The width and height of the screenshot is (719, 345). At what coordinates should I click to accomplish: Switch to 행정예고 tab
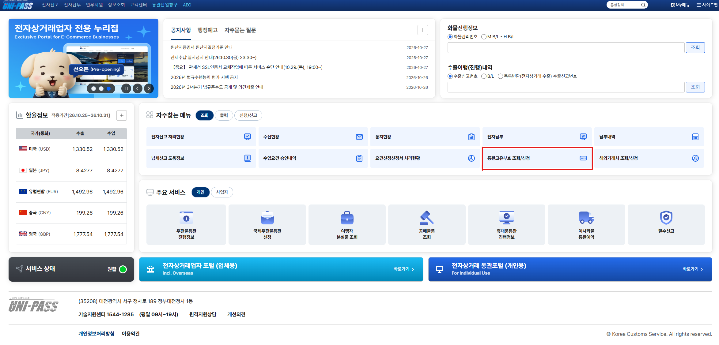207,30
